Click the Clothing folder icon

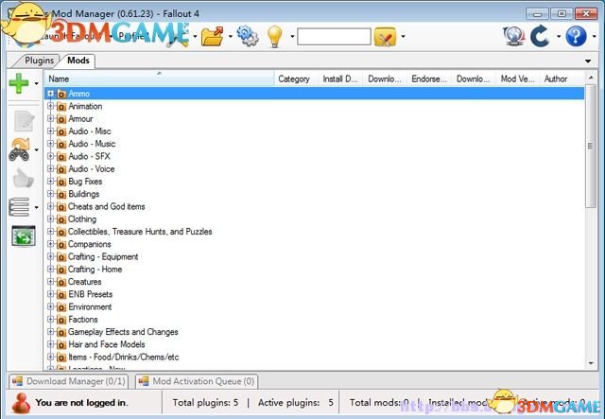click(x=61, y=219)
